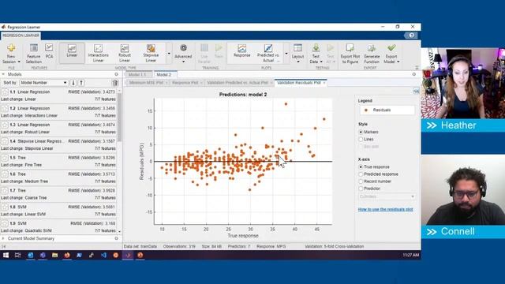The height and width of the screenshot is (284, 505).
Task: Delete the selected model with trash icon
Action: 115,83
